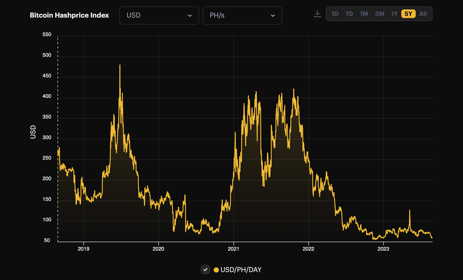Click the 300 y-axis value
The image size is (463, 280).
47,138
